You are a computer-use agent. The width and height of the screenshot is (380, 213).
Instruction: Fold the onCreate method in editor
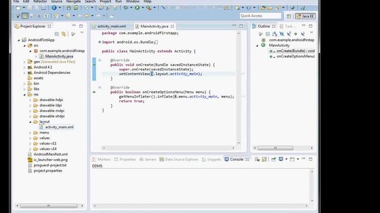[x=99, y=60]
